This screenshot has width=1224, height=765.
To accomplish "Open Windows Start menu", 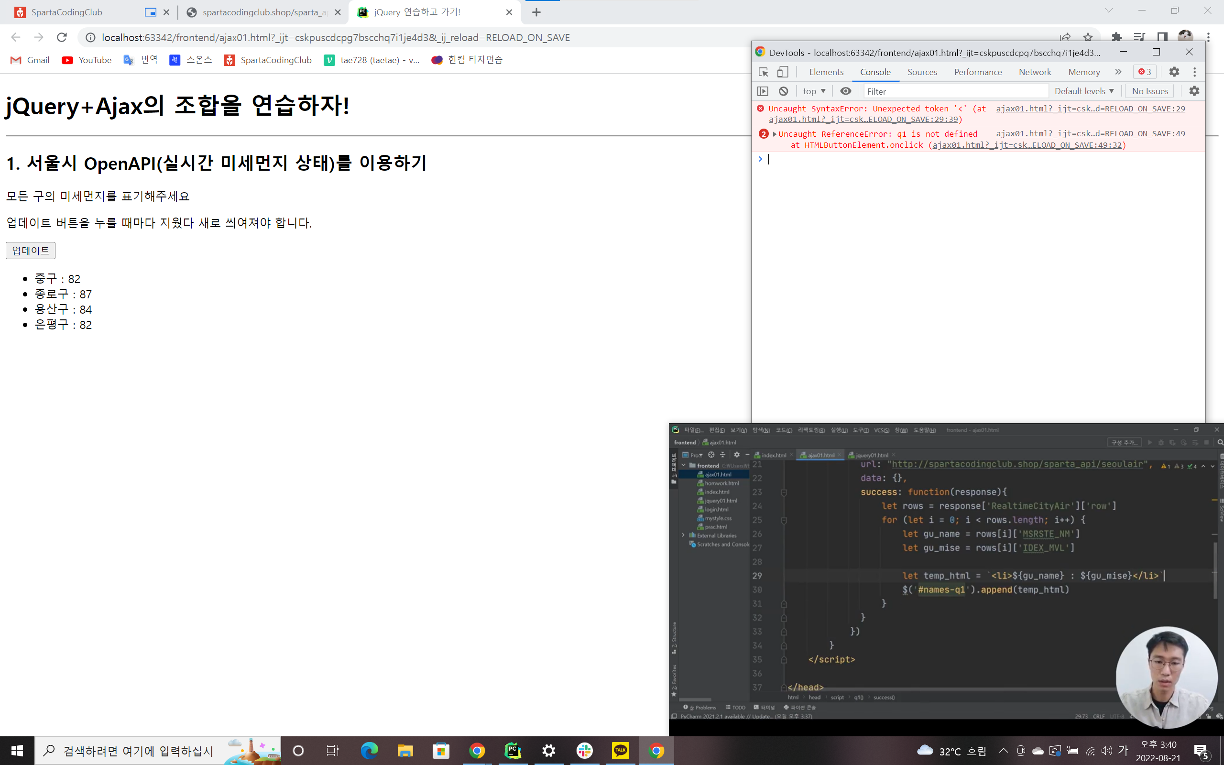I will click(17, 751).
